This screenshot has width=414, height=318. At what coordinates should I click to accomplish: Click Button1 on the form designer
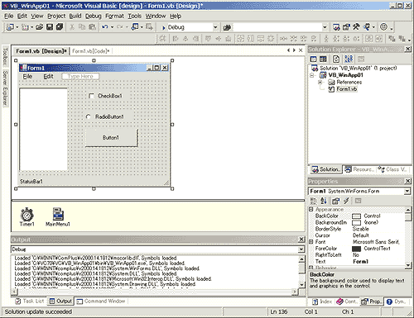click(111, 138)
